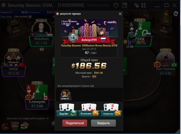Open the Правила игры rules link
Image resolution: width=181 pixels, height=134 pixels.
pyautogui.click(x=98, y=5)
